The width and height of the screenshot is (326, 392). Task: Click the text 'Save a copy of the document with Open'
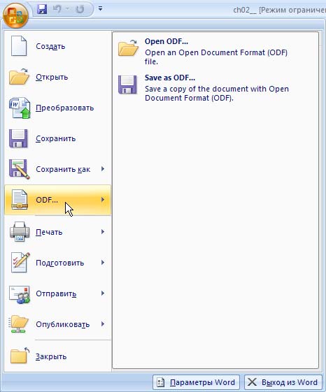(x=217, y=89)
